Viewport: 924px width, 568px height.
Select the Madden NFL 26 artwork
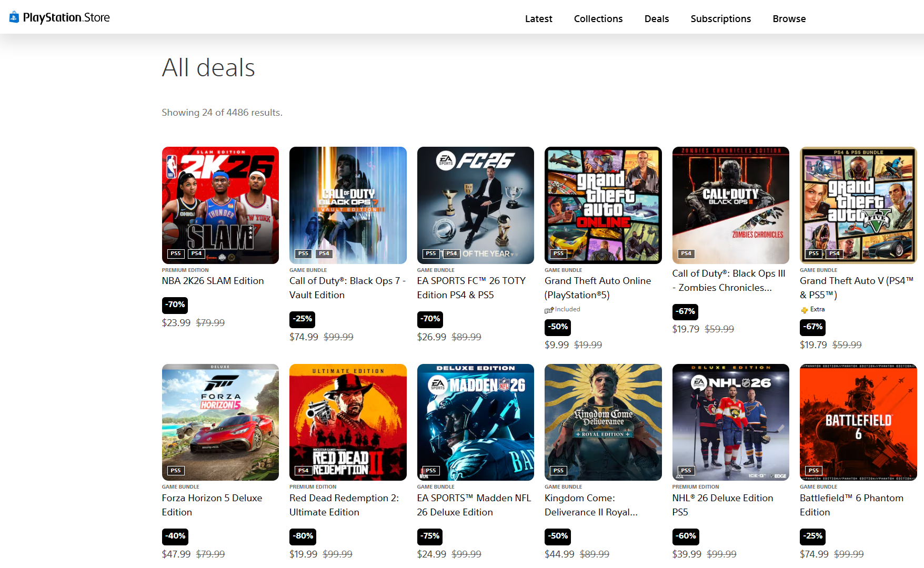475,422
